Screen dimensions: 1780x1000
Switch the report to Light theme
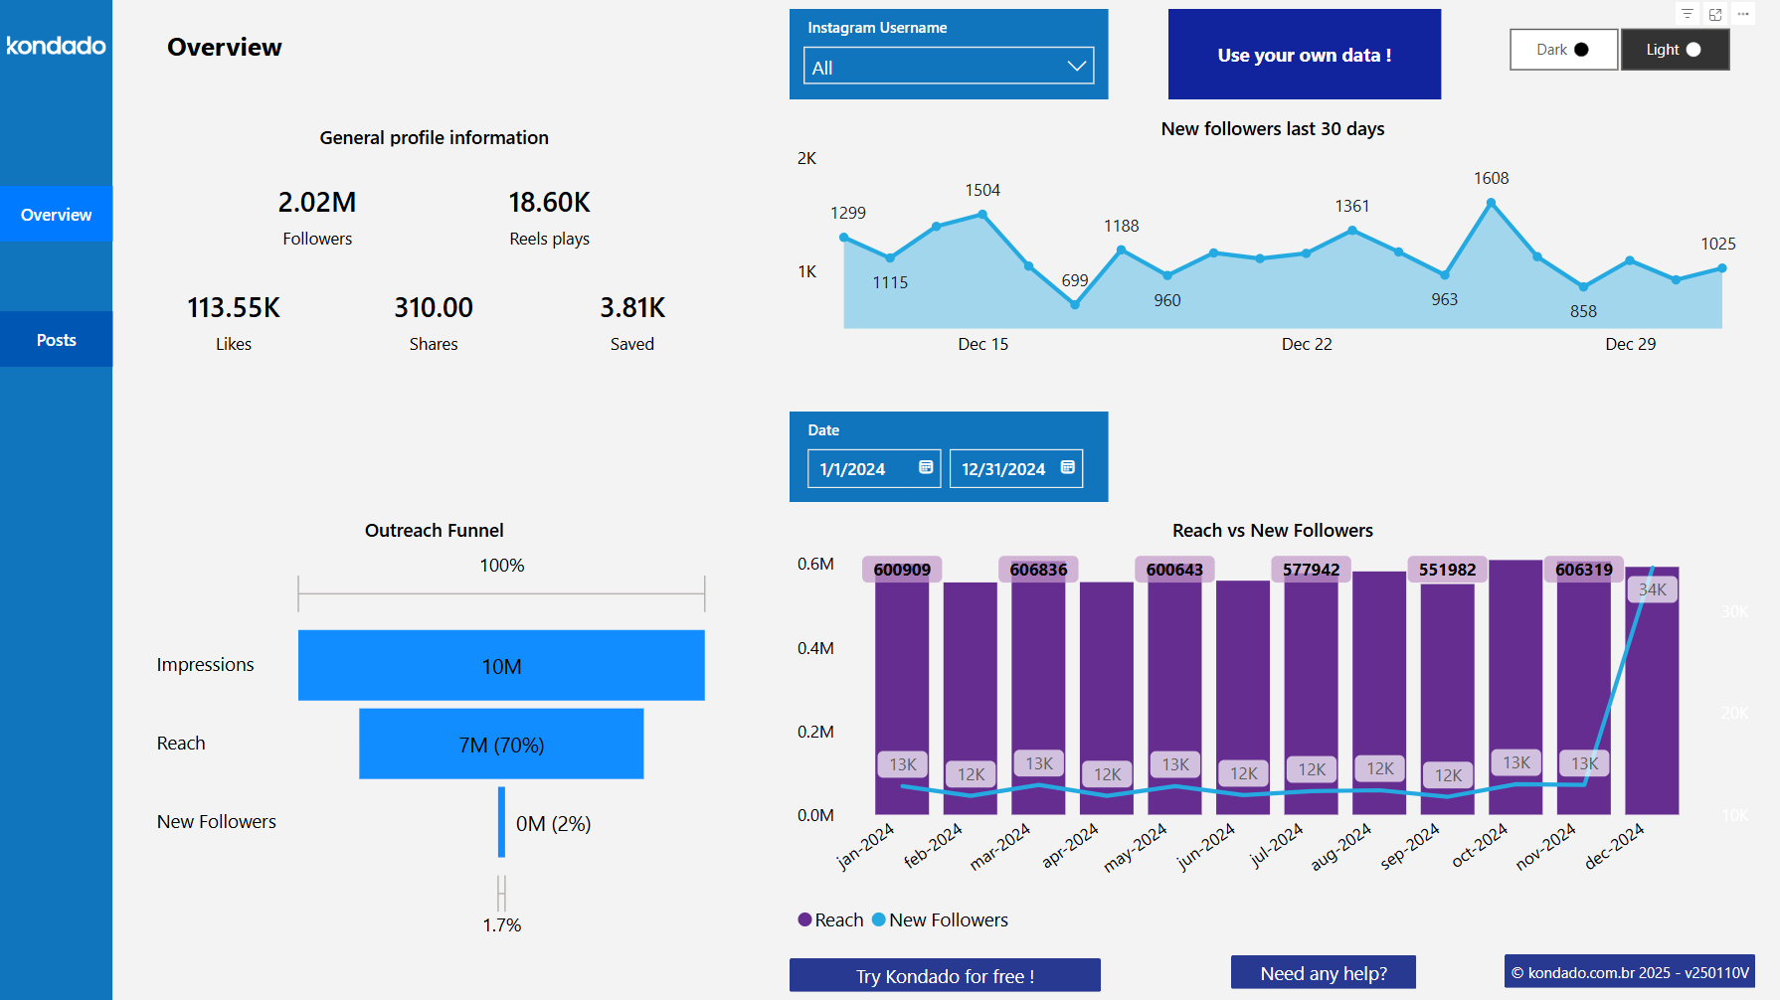coord(1675,49)
